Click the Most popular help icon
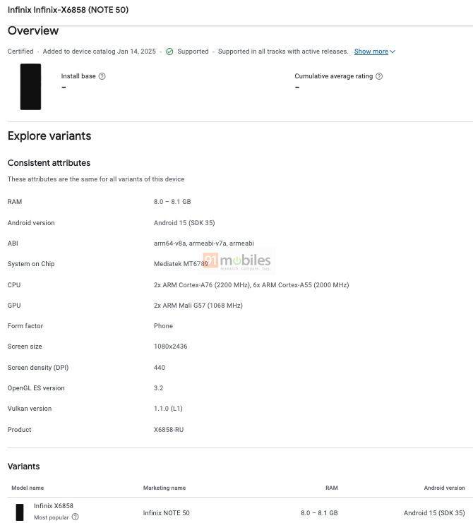Image resolution: width=473 pixels, height=523 pixels. click(76, 517)
